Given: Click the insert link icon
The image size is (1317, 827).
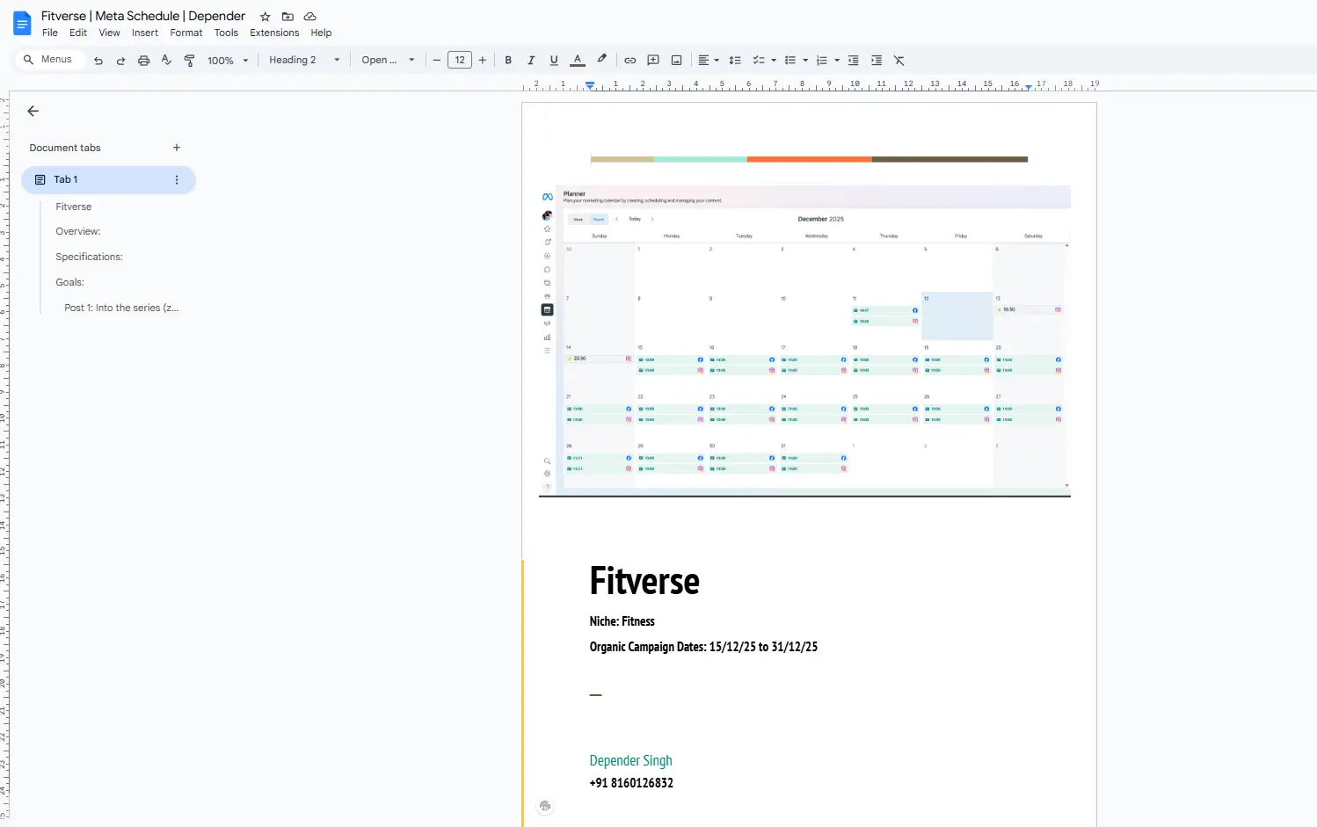Looking at the screenshot, I should [629, 61].
